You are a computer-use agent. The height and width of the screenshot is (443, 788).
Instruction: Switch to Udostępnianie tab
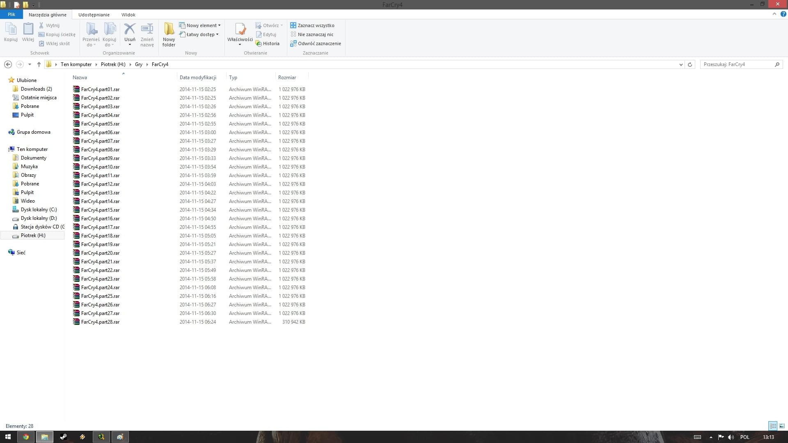coord(94,15)
